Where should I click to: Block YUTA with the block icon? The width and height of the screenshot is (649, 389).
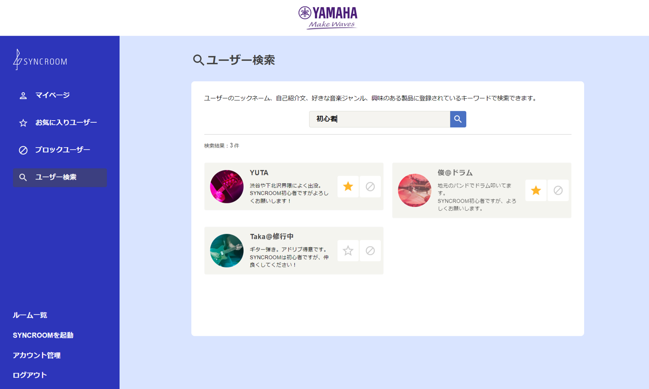(x=370, y=186)
